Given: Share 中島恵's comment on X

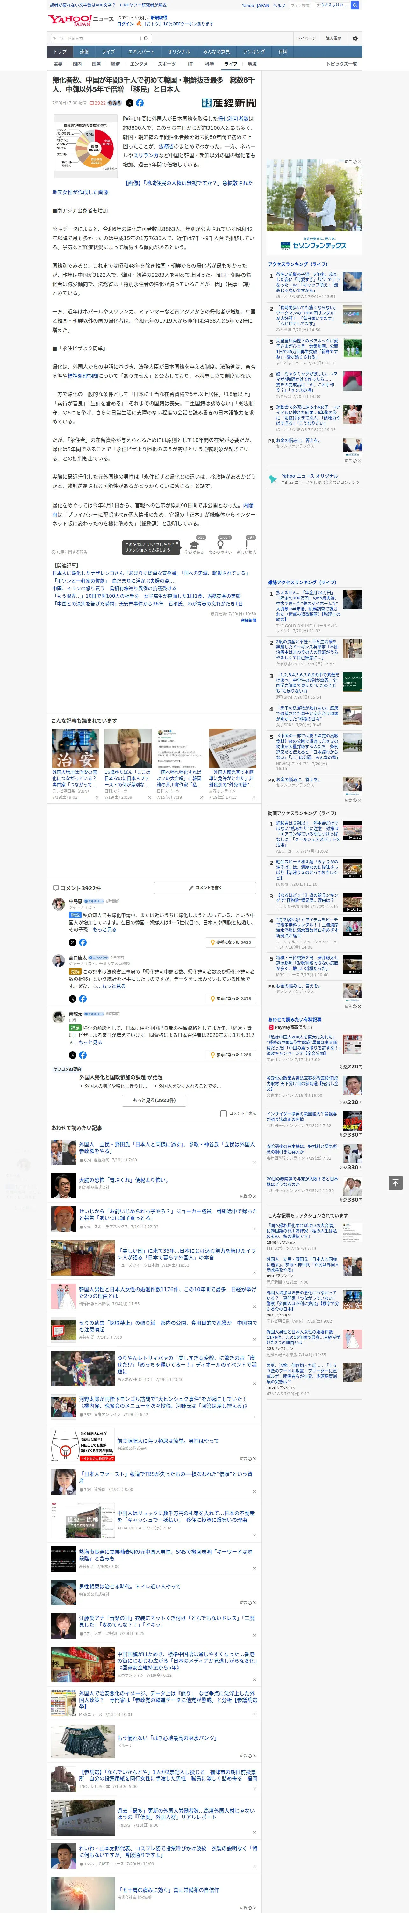Looking at the screenshot, I should [73, 942].
